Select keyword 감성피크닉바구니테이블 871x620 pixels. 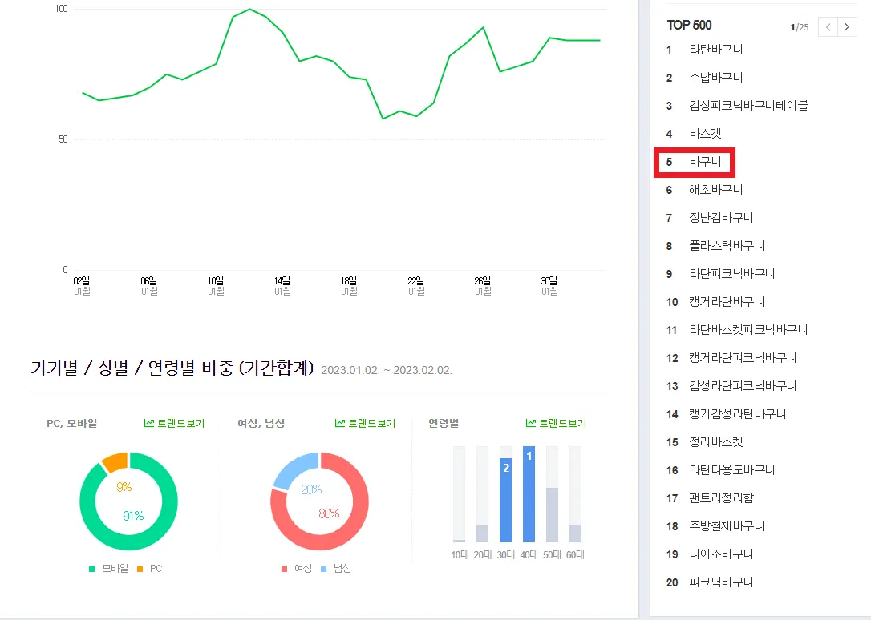point(749,106)
